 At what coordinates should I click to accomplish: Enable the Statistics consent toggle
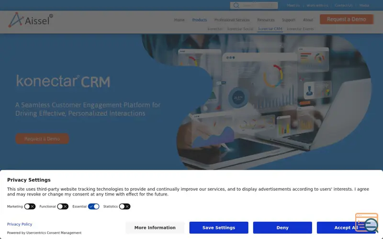click(124, 206)
